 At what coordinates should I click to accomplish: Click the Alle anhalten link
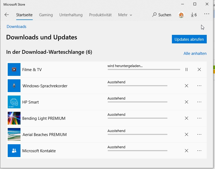coord(195,53)
